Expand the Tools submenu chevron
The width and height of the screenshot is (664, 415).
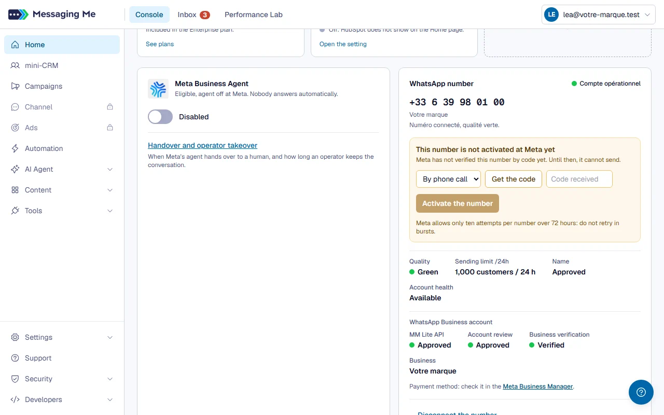(110, 211)
